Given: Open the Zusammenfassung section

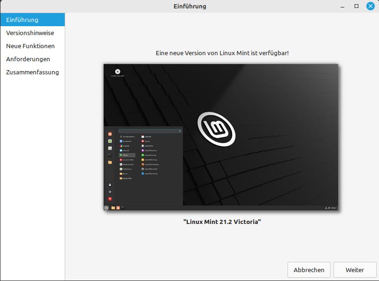Looking at the screenshot, I should 32,72.
